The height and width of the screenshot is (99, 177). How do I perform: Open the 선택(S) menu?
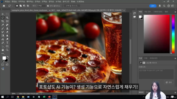point(44,2)
